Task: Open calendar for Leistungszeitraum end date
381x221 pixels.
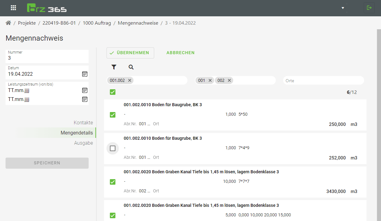Action: pyautogui.click(x=85, y=99)
